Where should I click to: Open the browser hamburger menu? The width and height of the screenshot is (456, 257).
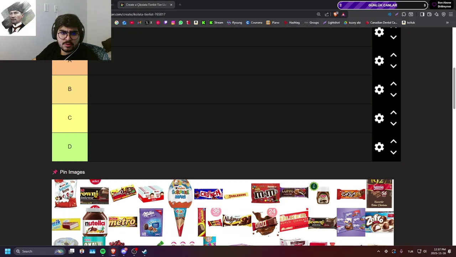coord(451,14)
